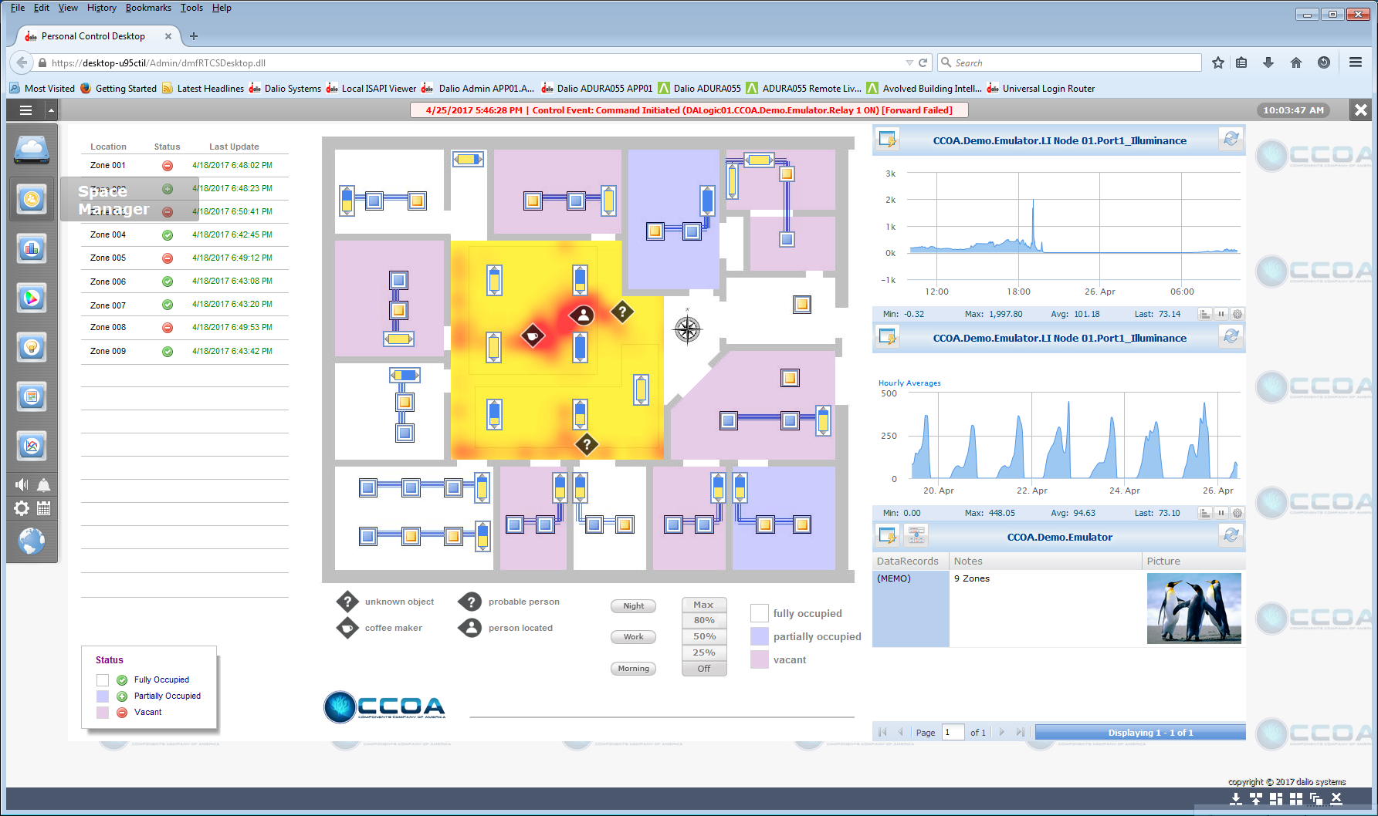The height and width of the screenshot is (816, 1378).
Task: Open the settings gear icon in sidebar
Action: pyautogui.click(x=22, y=508)
